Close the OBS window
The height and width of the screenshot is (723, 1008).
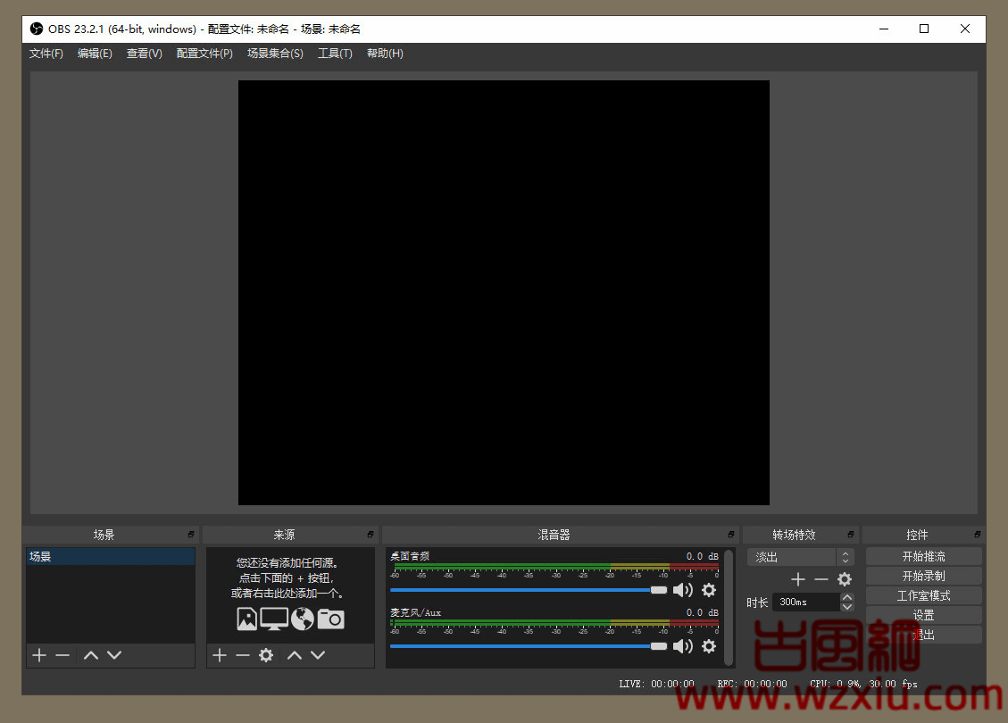click(x=965, y=29)
